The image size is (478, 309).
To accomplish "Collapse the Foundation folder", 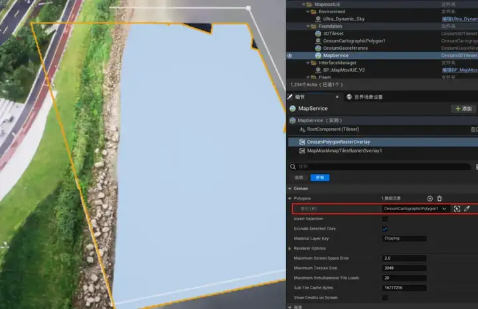I will point(308,26).
